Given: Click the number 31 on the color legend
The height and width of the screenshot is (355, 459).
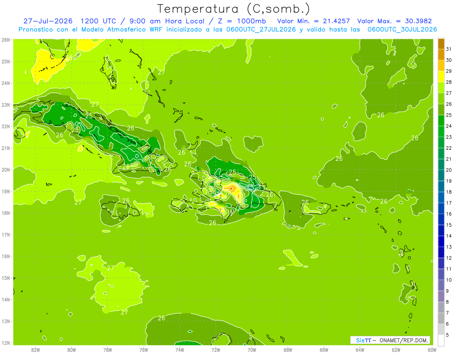Looking at the screenshot, I should [x=449, y=49].
